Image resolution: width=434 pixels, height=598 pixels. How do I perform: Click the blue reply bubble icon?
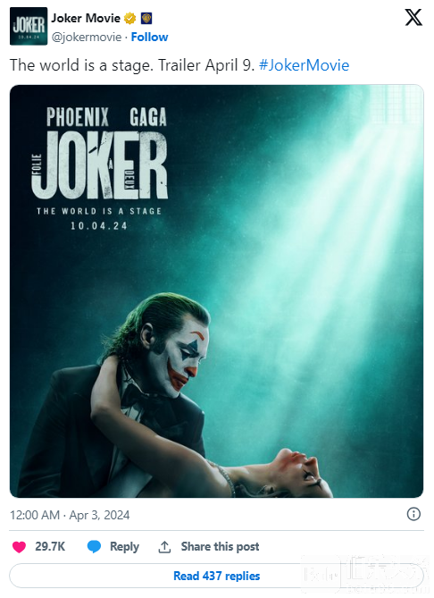coord(94,546)
